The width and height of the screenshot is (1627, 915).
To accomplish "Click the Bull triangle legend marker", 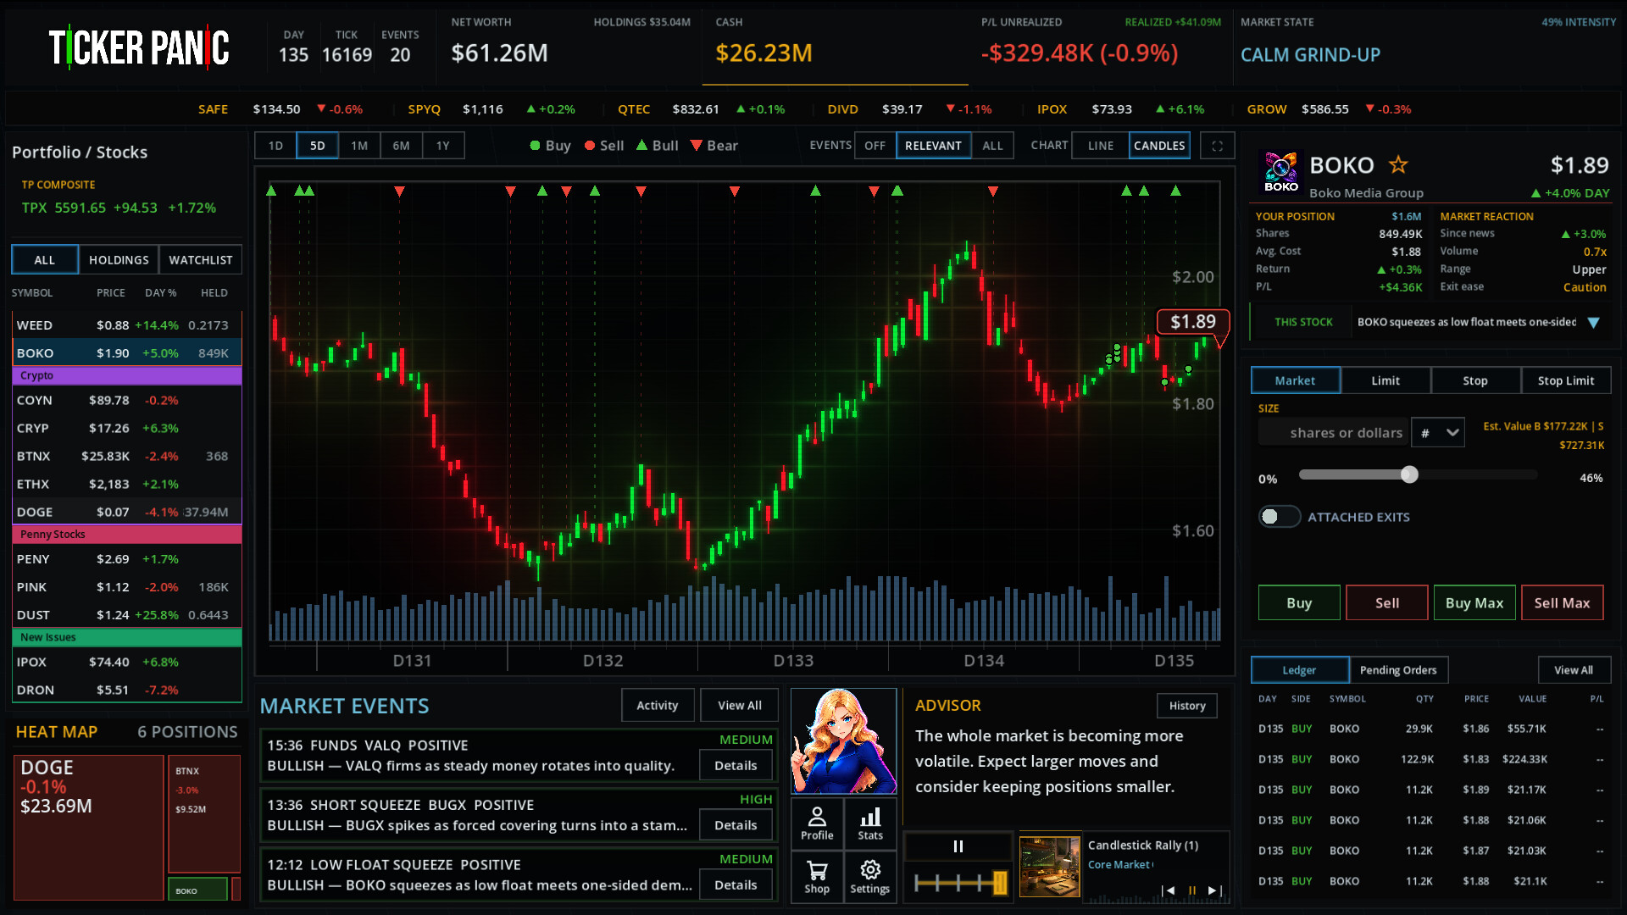I will pyautogui.click(x=641, y=145).
